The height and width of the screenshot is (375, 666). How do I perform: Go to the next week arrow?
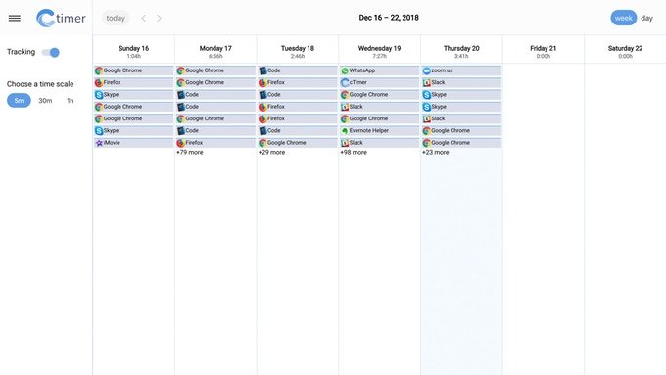[159, 18]
